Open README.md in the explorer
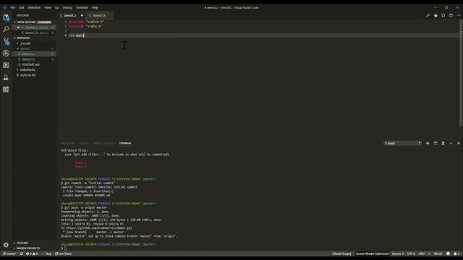Viewport: 463px width, 260px height. click(x=34, y=64)
